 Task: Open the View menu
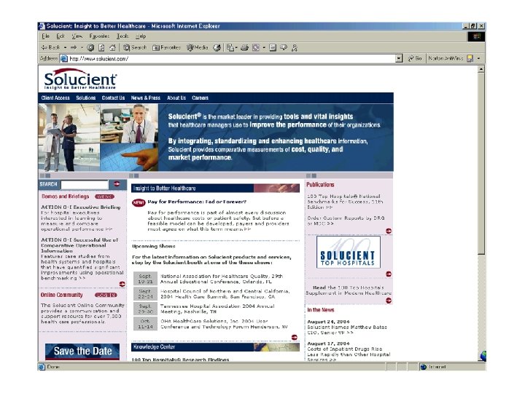click(77, 36)
